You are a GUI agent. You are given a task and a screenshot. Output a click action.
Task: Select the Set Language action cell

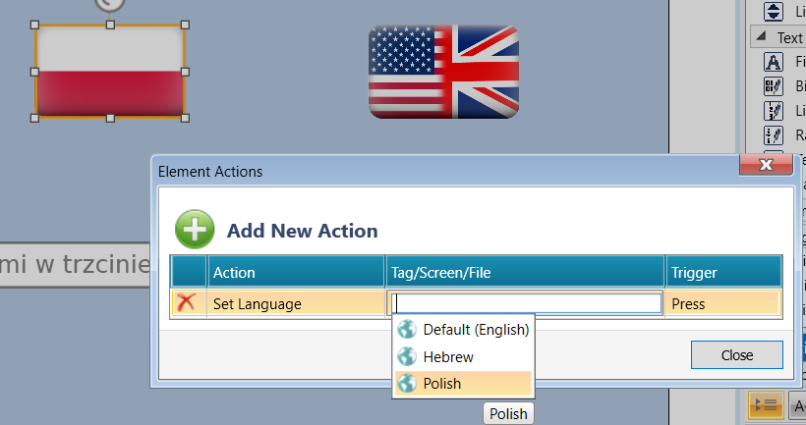click(x=296, y=304)
